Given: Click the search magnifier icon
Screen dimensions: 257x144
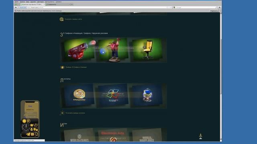Looking at the screenshot, I should (x=217, y=7).
